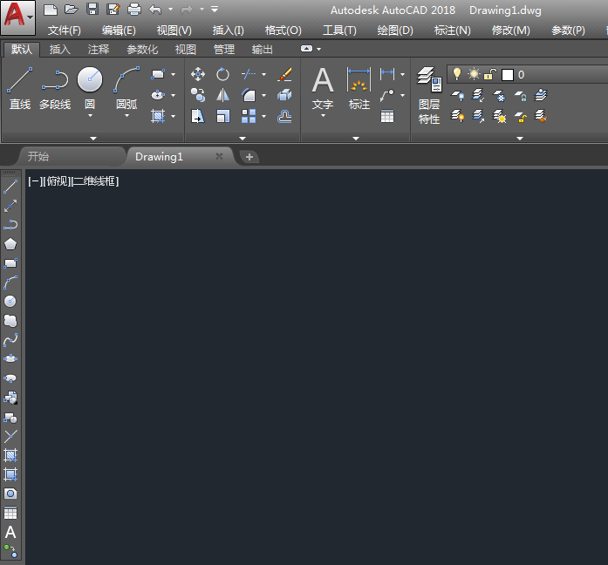Expand the Trim tool dropdown arrow
Screen dimensions: 608x565
(x=263, y=74)
